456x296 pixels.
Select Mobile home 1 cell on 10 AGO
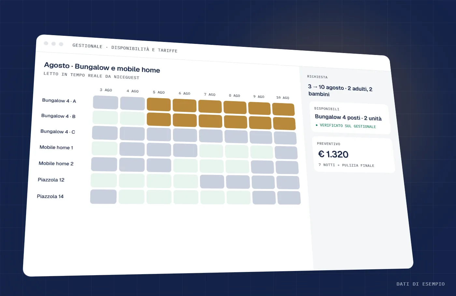coord(286,153)
